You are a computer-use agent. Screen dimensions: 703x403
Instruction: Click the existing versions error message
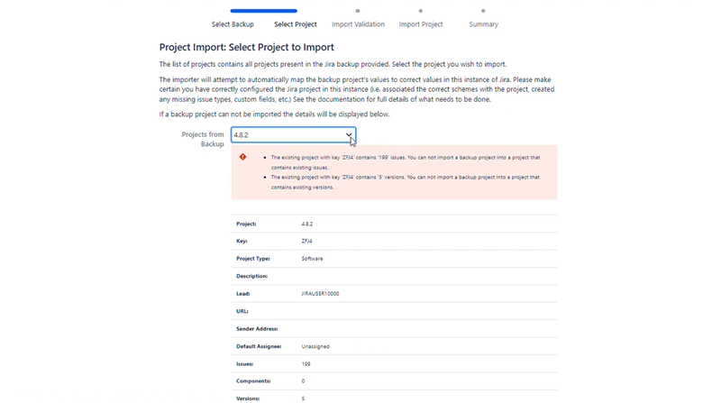click(405, 182)
